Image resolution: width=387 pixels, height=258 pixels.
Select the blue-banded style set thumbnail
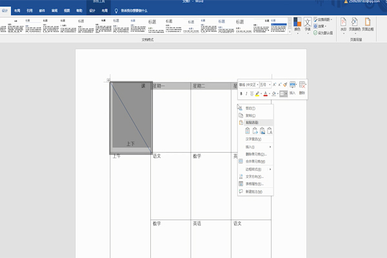[x=279, y=26]
